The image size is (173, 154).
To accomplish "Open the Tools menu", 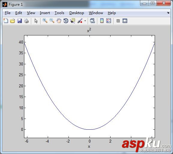I will [x=59, y=13].
